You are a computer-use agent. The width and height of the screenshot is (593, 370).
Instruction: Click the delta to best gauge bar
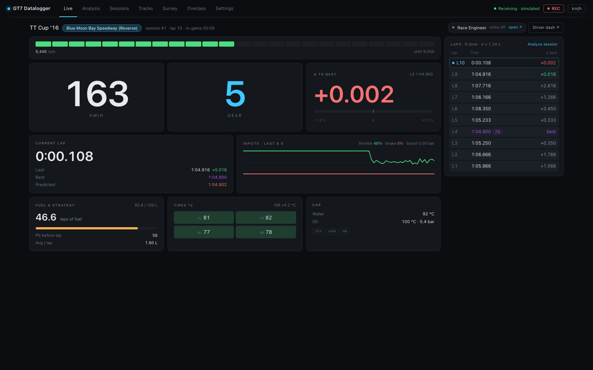[373, 111]
